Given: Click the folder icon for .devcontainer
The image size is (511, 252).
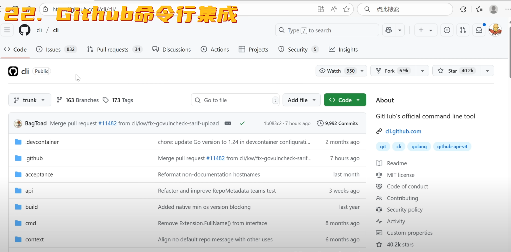Looking at the screenshot, I should (18, 142).
